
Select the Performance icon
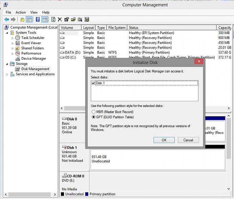point(17,53)
